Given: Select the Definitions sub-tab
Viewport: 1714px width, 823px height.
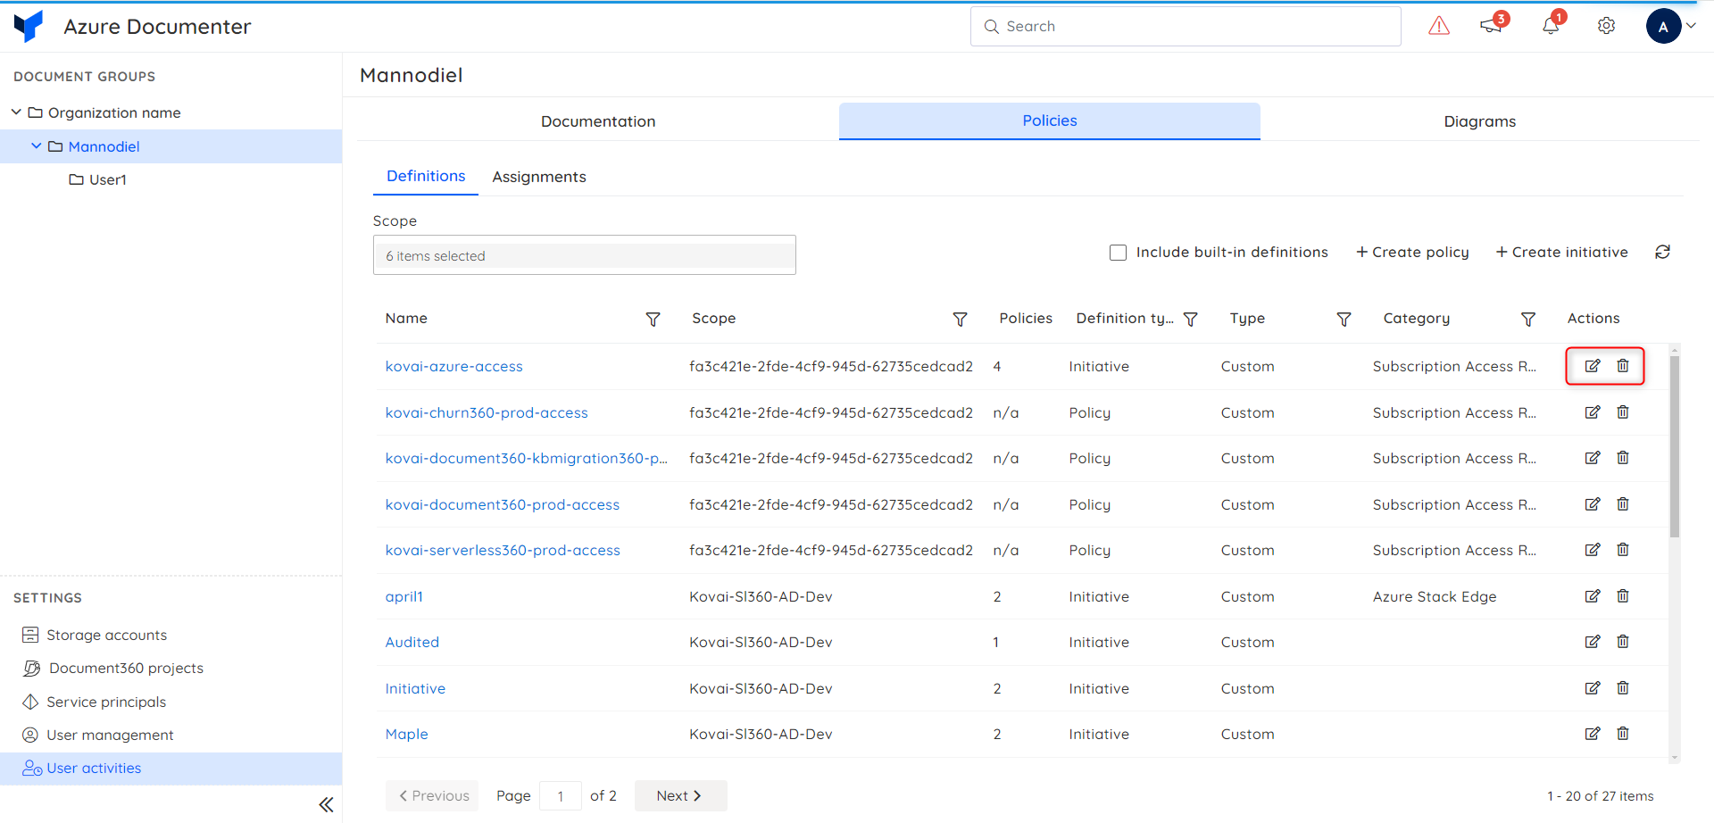Looking at the screenshot, I should [x=426, y=176].
